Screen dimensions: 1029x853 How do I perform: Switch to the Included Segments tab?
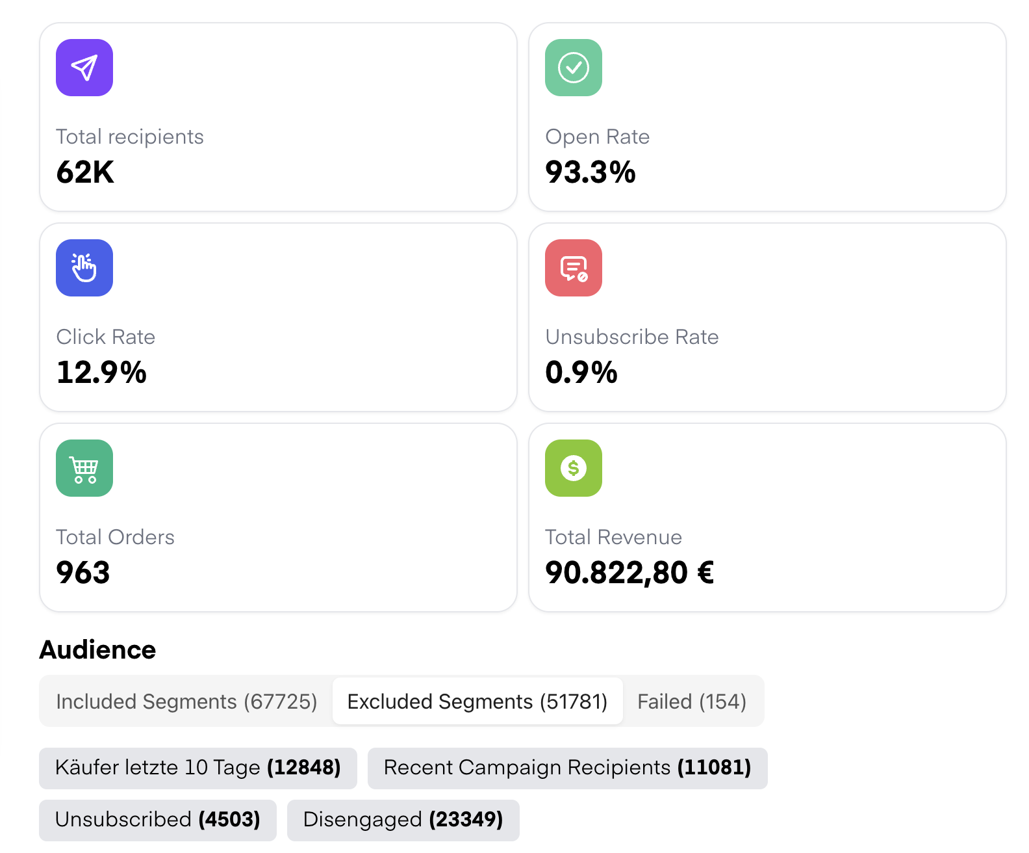[186, 702]
